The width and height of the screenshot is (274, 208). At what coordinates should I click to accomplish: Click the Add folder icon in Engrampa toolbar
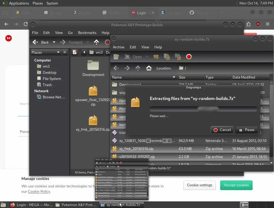click(x=178, y=57)
